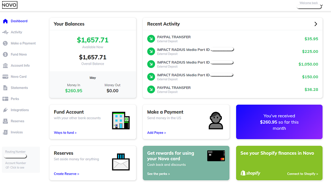Click the Fund Novo dollar icon
Screen dimensions: 331x182
(5, 54)
